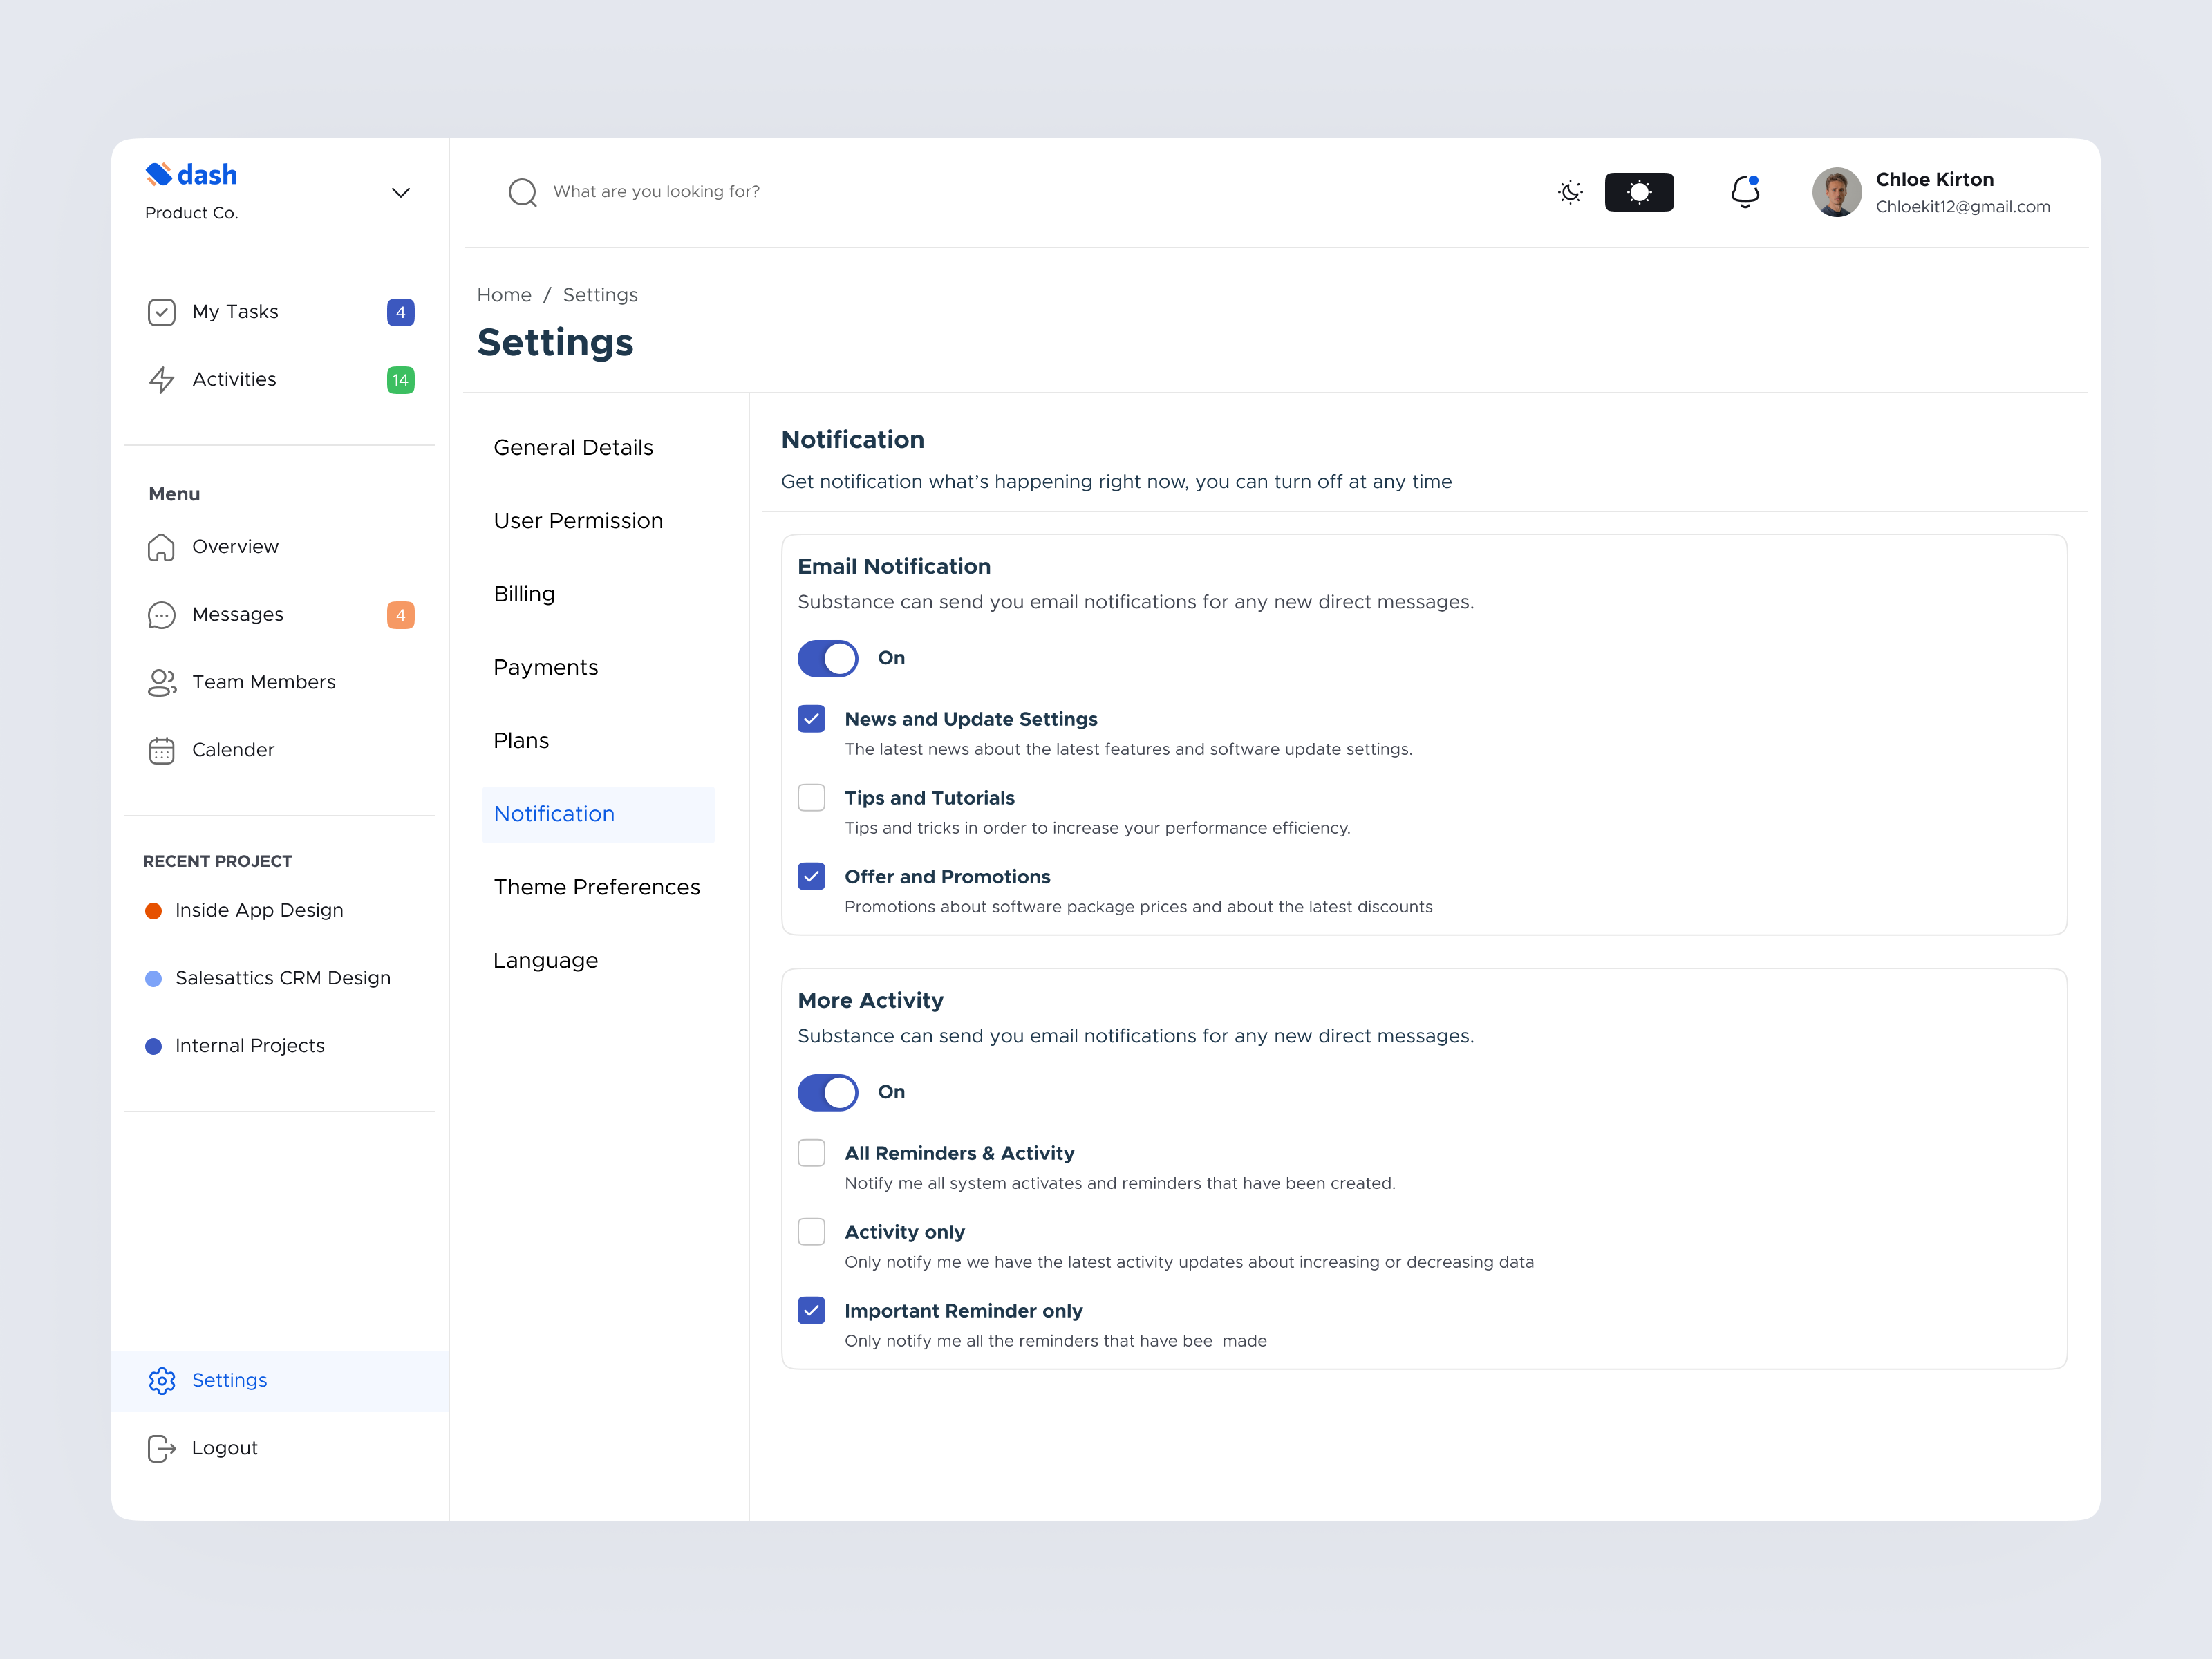This screenshot has height=1659, width=2212.
Task: Switch to dark mode using moon icon
Action: tap(1570, 192)
